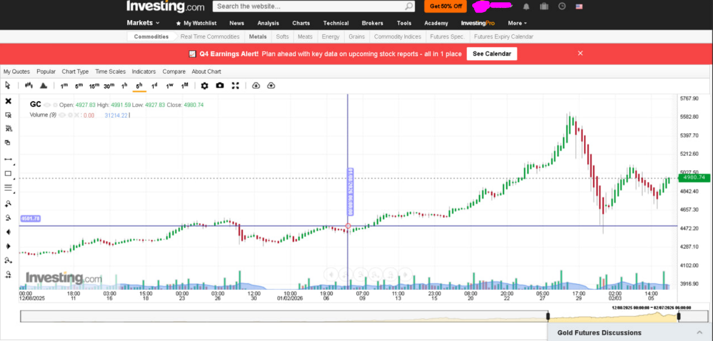This screenshot has width=713, height=341.
Task: Enter fullscreen mode on the chart
Action: [235, 85]
